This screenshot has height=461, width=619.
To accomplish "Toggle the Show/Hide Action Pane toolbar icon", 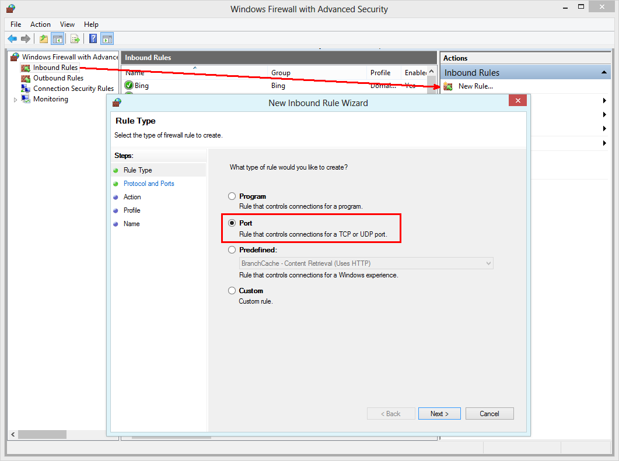I will point(107,38).
